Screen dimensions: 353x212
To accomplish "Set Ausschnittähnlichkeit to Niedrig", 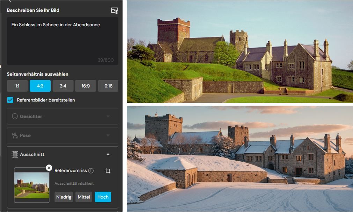I will (x=64, y=197).
